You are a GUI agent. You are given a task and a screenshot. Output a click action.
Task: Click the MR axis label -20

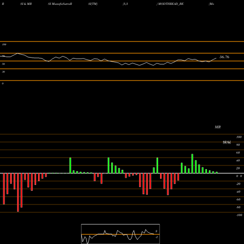238,184
